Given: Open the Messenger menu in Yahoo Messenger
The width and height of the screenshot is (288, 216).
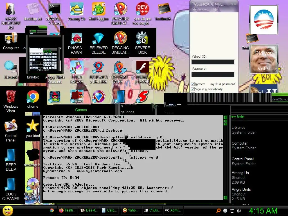Looking at the screenshot, I should [x=199, y=9].
